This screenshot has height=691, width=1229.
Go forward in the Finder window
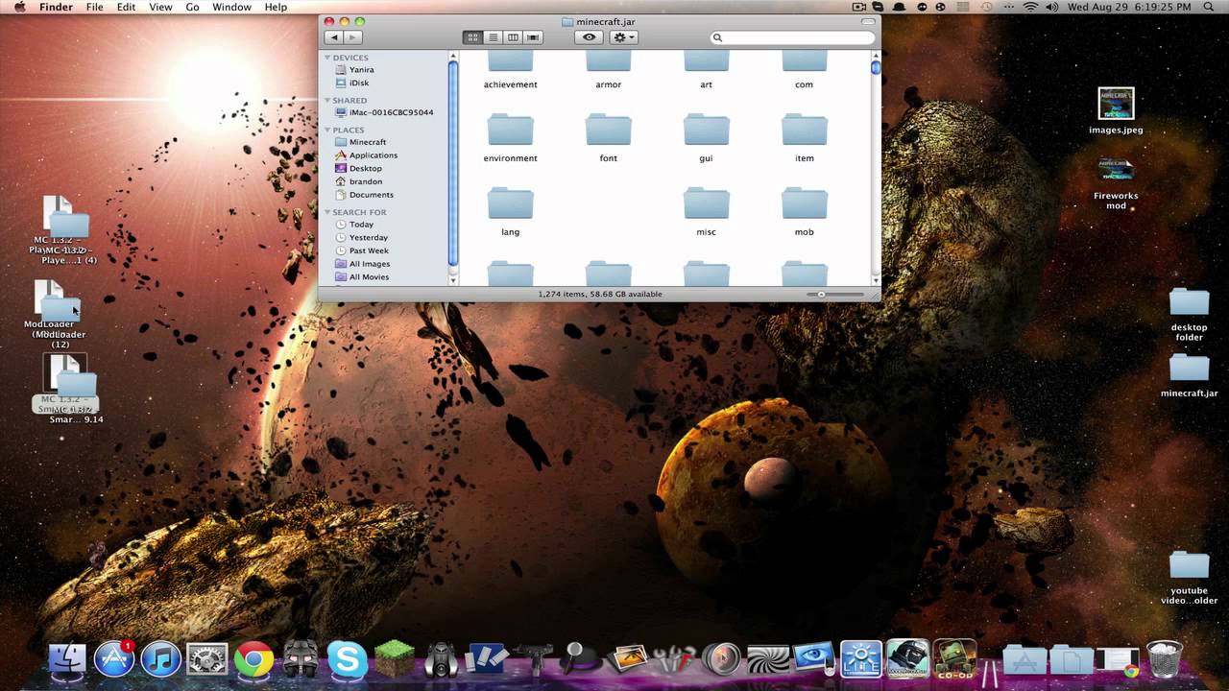click(352, 37)
